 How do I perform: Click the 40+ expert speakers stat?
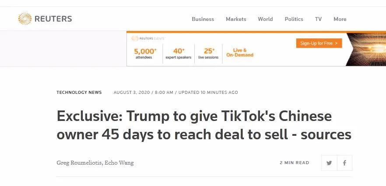click(179, 53)
